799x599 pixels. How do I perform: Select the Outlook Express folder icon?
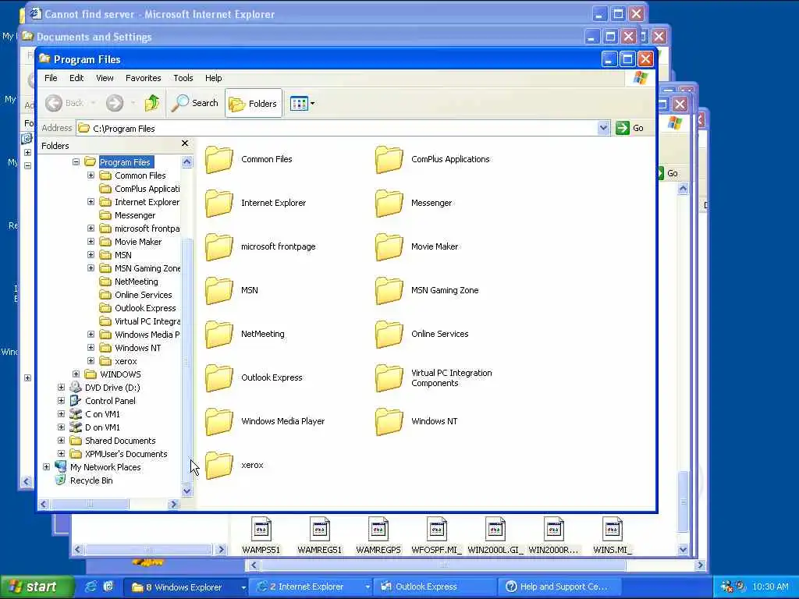pyautogui.click(x=219, y=378)
